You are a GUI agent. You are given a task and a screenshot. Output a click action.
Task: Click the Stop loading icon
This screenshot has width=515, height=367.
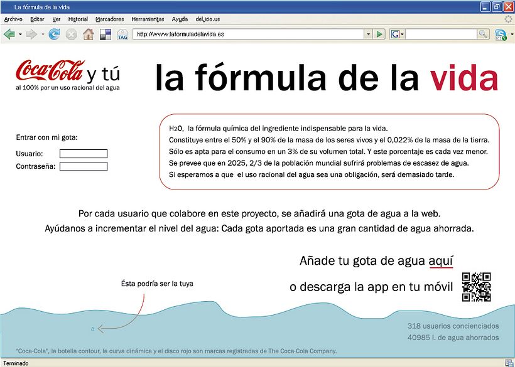coord(71,34)
